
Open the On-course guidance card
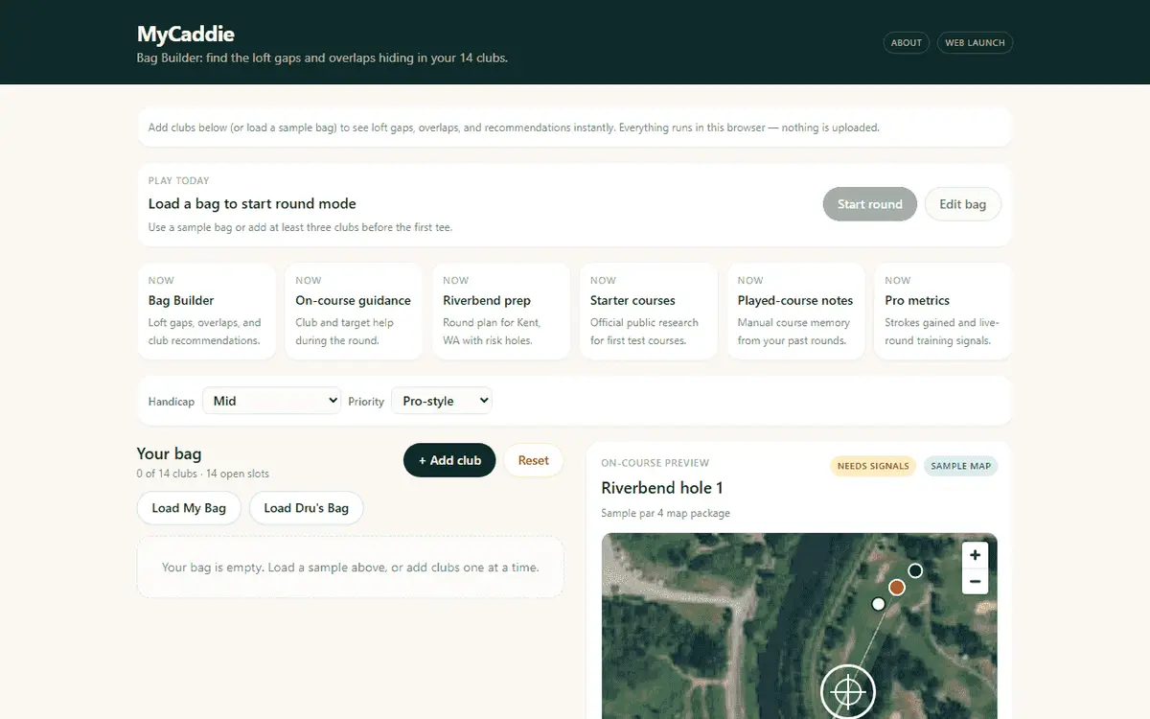point(354,312)
